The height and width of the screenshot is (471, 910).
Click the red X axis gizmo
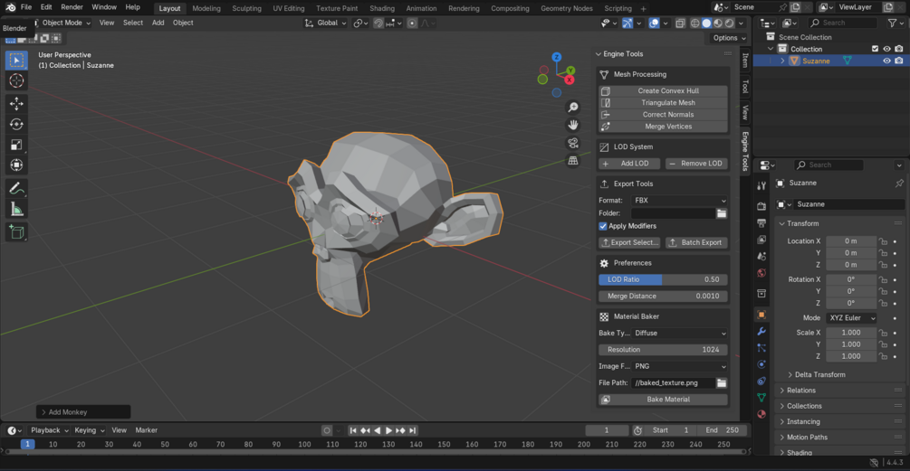(x=570, y=80)
